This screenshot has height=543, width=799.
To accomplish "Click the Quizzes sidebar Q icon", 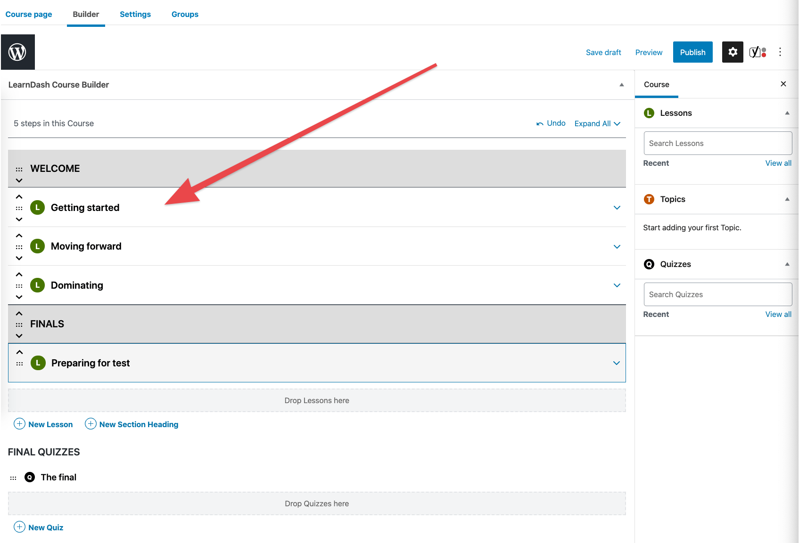I will pyautogui.click(x=649, y=264).
